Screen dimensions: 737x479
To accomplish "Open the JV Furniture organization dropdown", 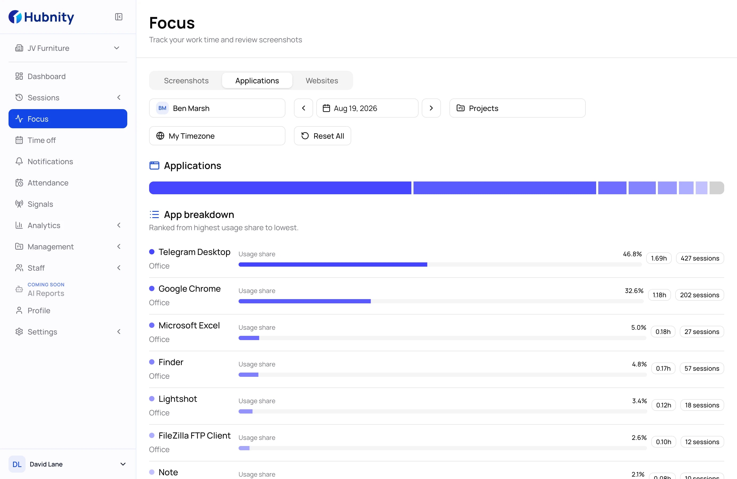I will (x=68, y=48).
